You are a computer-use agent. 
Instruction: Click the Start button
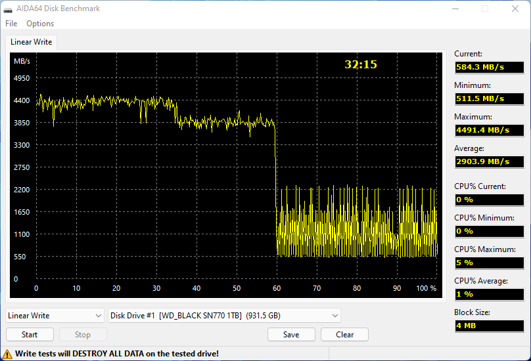click(x=30, y=335)
